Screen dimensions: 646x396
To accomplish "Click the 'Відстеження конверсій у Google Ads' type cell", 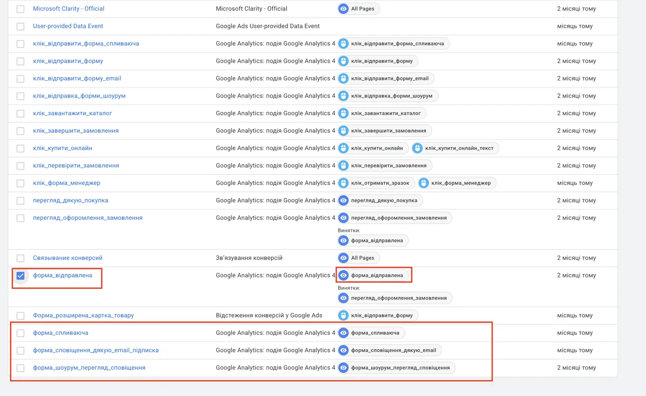I will click(x=269, y=316).
